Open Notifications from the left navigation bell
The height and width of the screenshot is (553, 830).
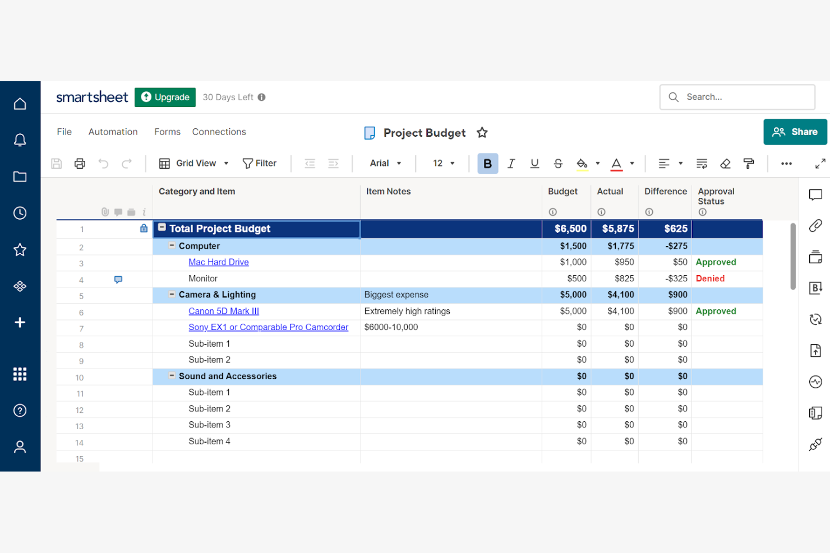point(20,140)
